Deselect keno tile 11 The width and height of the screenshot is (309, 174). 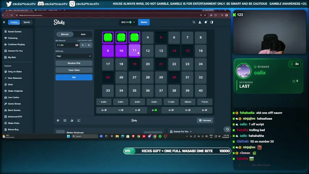[134, 51]
